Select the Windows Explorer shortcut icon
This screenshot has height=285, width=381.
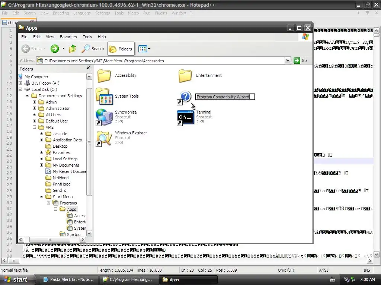point(104,138)
